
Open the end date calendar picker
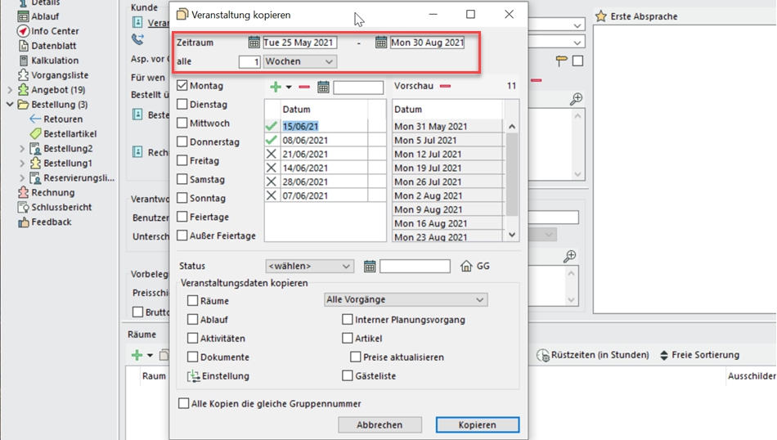pos(381,43)
